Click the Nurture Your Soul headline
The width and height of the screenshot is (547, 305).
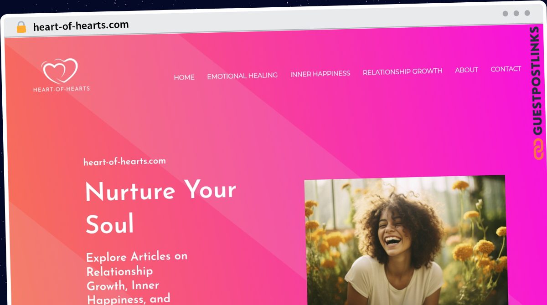pyautogui.click(x=160, y=207)
